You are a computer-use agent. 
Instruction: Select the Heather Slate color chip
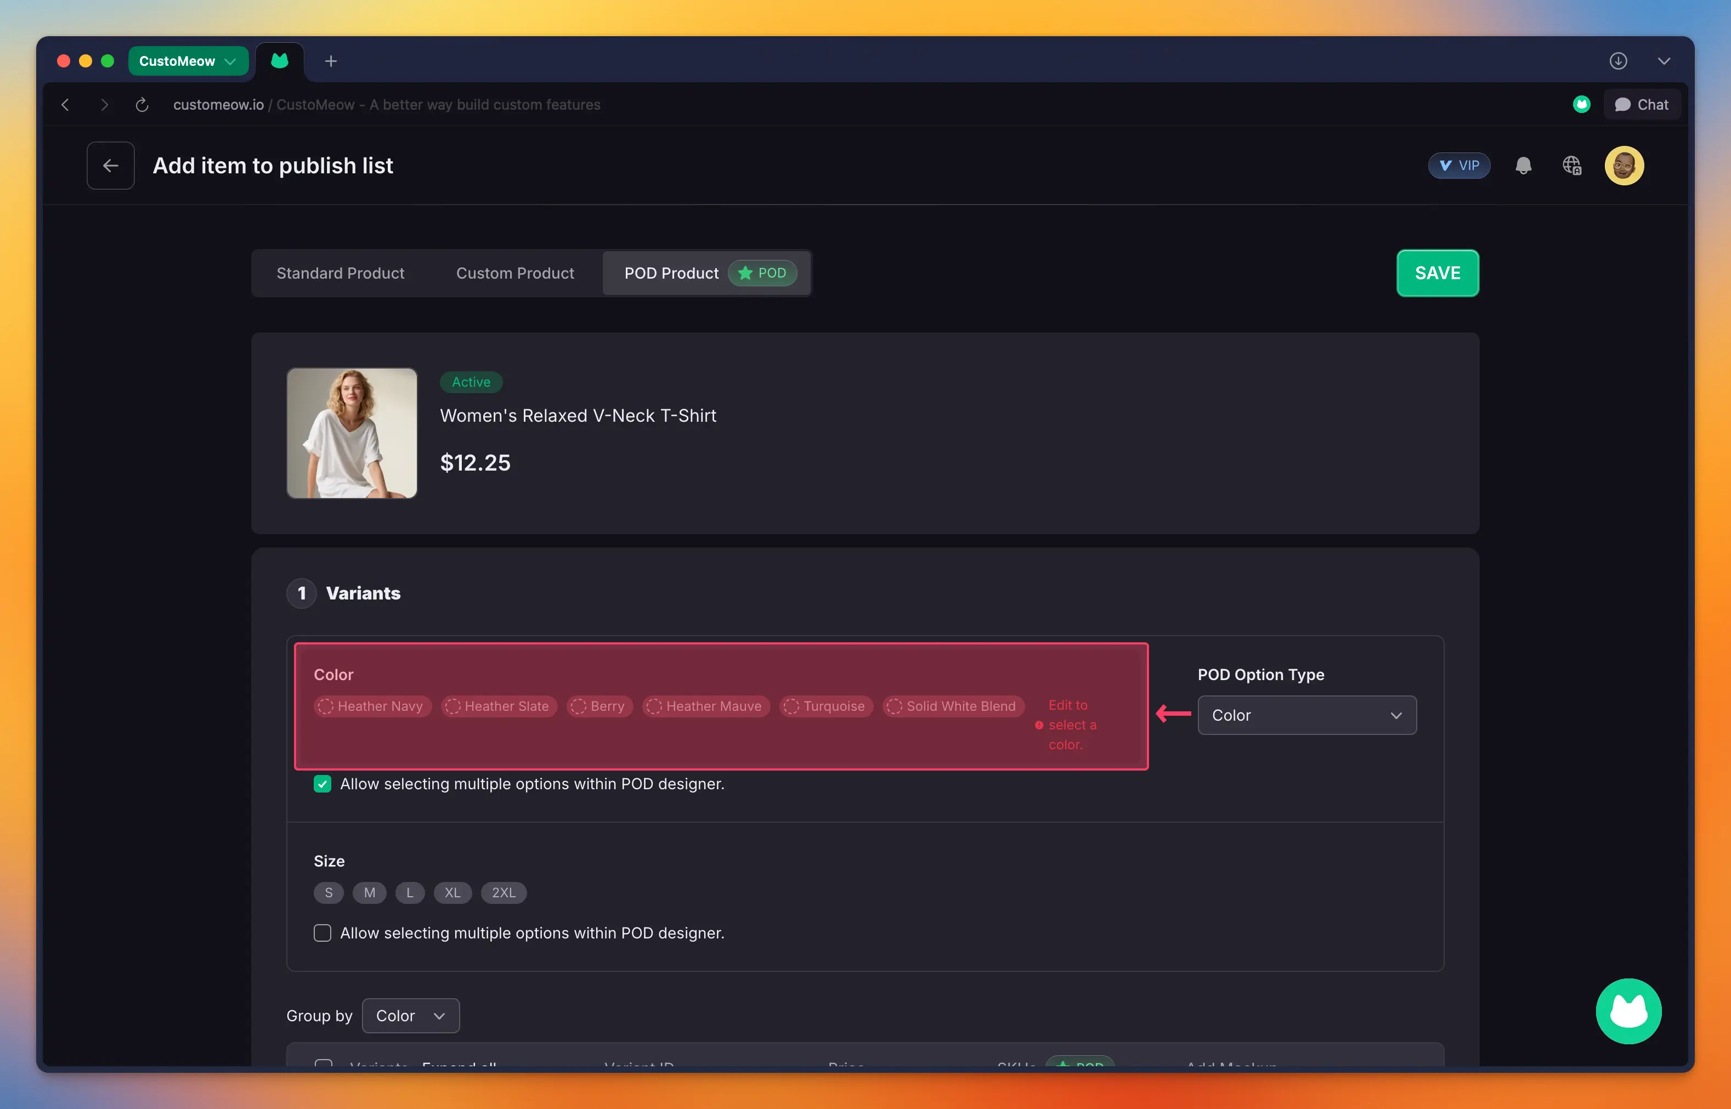499,706
